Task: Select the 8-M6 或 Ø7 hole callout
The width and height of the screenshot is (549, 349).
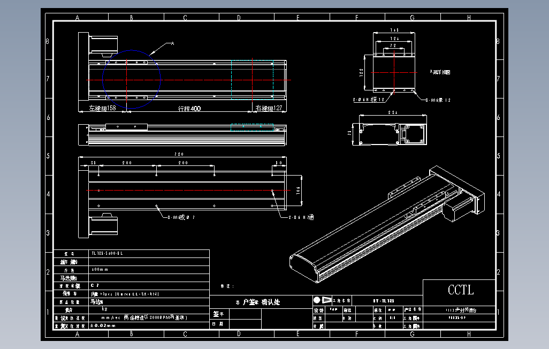Action: (181, 217)
